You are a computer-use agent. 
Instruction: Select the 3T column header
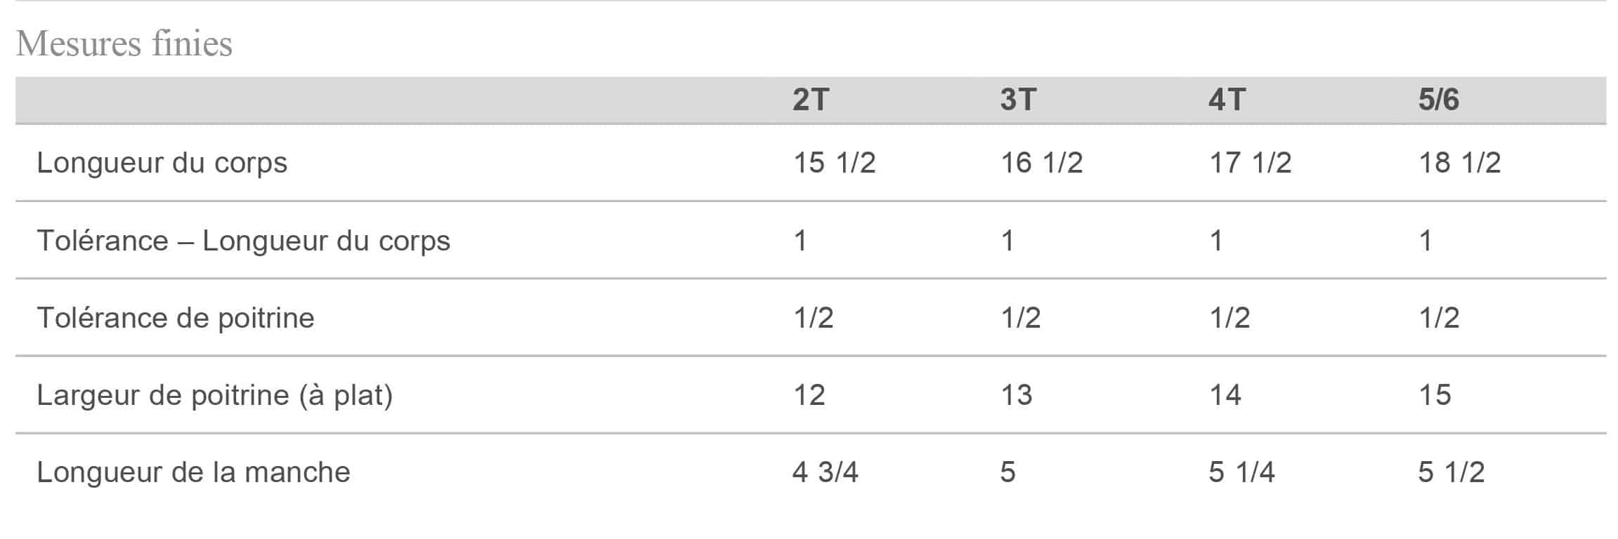(1018, 100)
